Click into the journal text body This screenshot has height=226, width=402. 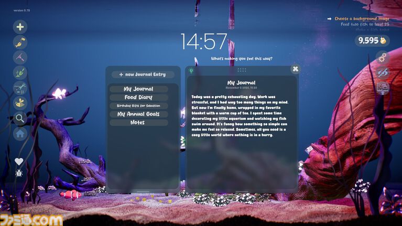pos(240,116)
